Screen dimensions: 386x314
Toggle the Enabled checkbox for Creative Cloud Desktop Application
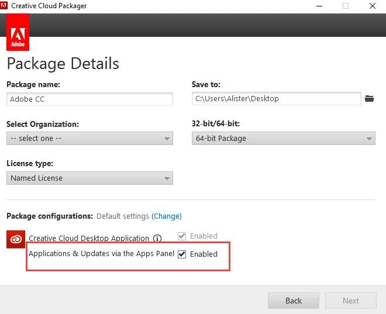click(182, 236)
